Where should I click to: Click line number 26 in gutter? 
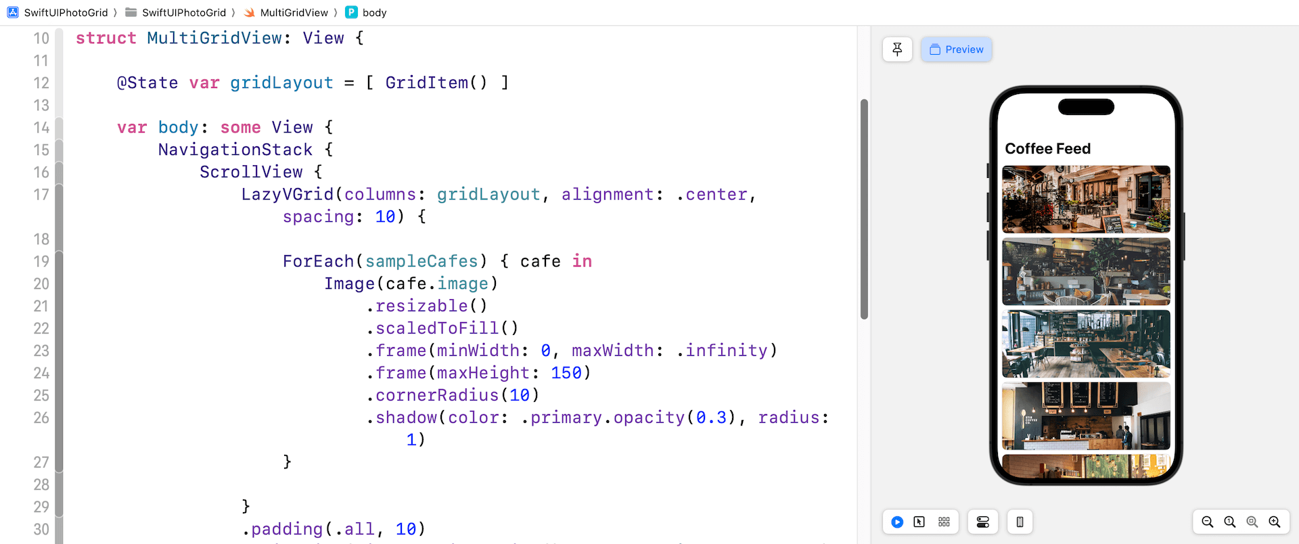click(x=41, y=417)
